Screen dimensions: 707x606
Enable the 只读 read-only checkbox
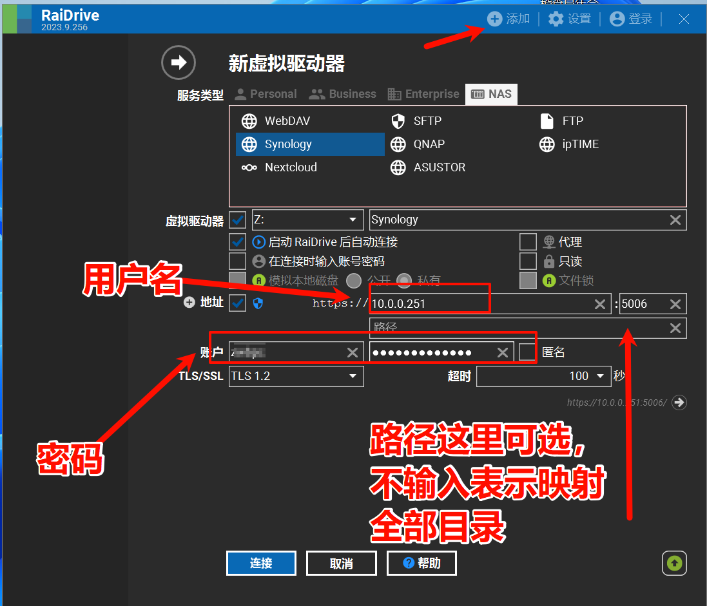coord(528,261)
